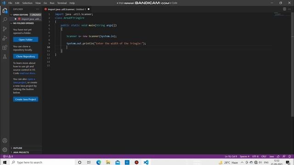This screenshot has width=294, height=165.
Task: Click the editor vertical scrollbar
Action: [292, 65]
